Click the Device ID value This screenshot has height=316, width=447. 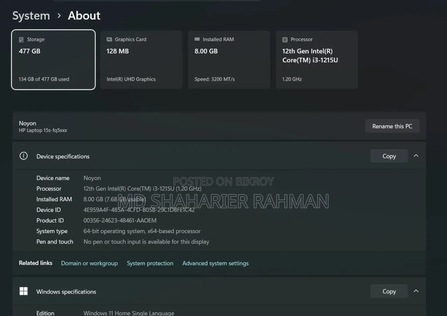click(x=139, y=210)
